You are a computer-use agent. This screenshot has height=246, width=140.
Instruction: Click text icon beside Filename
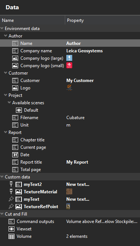tap(15, 118)
